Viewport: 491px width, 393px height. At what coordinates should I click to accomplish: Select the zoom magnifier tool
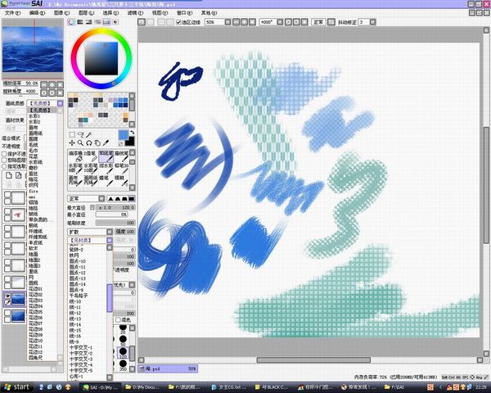[x=80, y=143]
